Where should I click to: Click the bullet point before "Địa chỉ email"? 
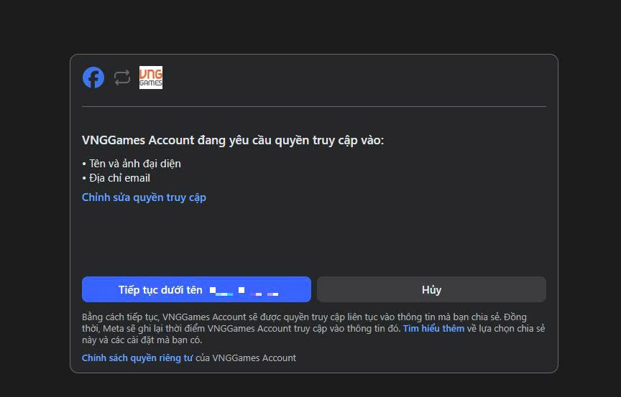[84, 178]
